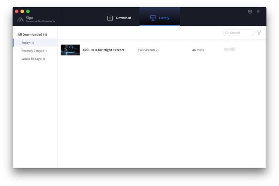
Task: Switch to the Library tab
Action: [x=160, y=17]
